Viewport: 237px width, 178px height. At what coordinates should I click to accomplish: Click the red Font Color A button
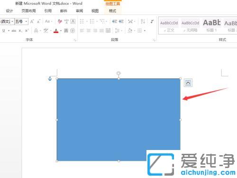pos(56,30)
